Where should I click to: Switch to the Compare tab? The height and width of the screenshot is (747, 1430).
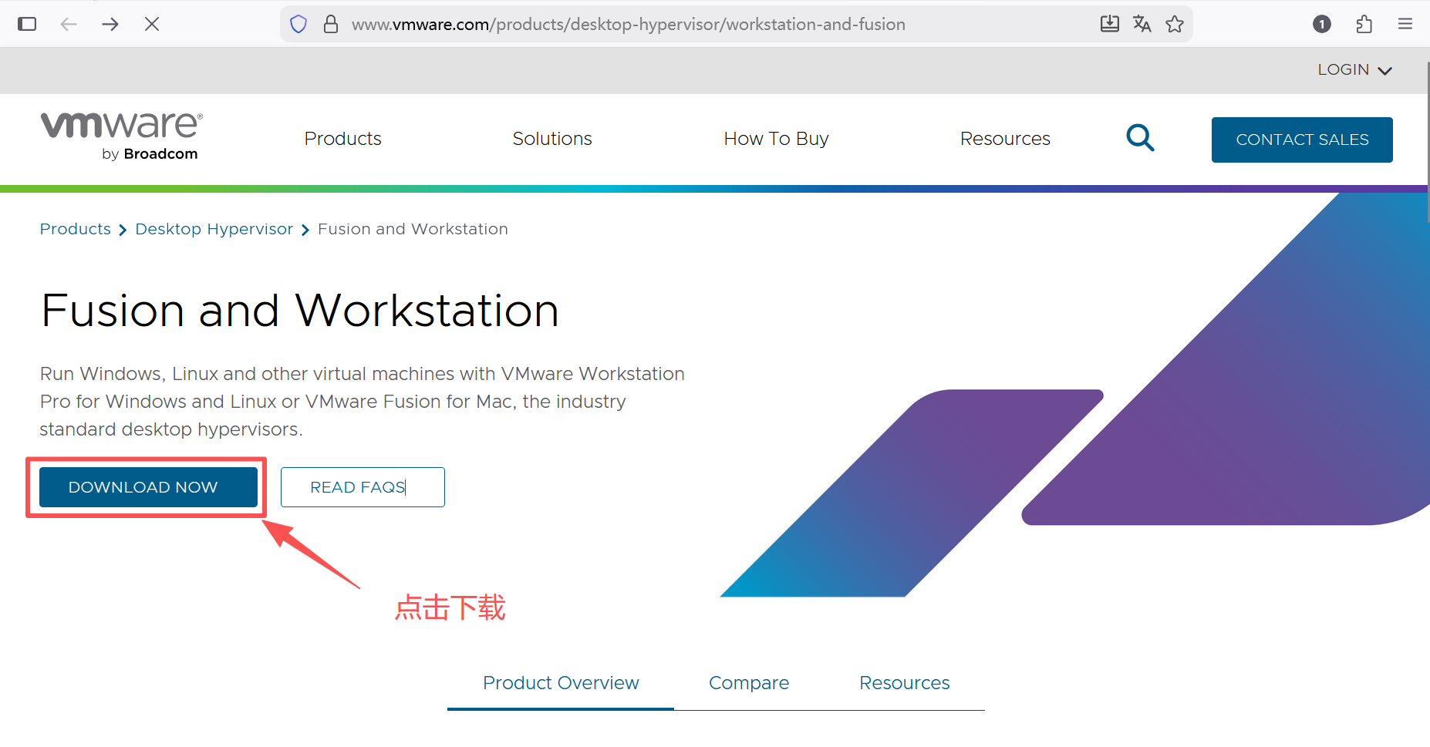coord(749,683)
